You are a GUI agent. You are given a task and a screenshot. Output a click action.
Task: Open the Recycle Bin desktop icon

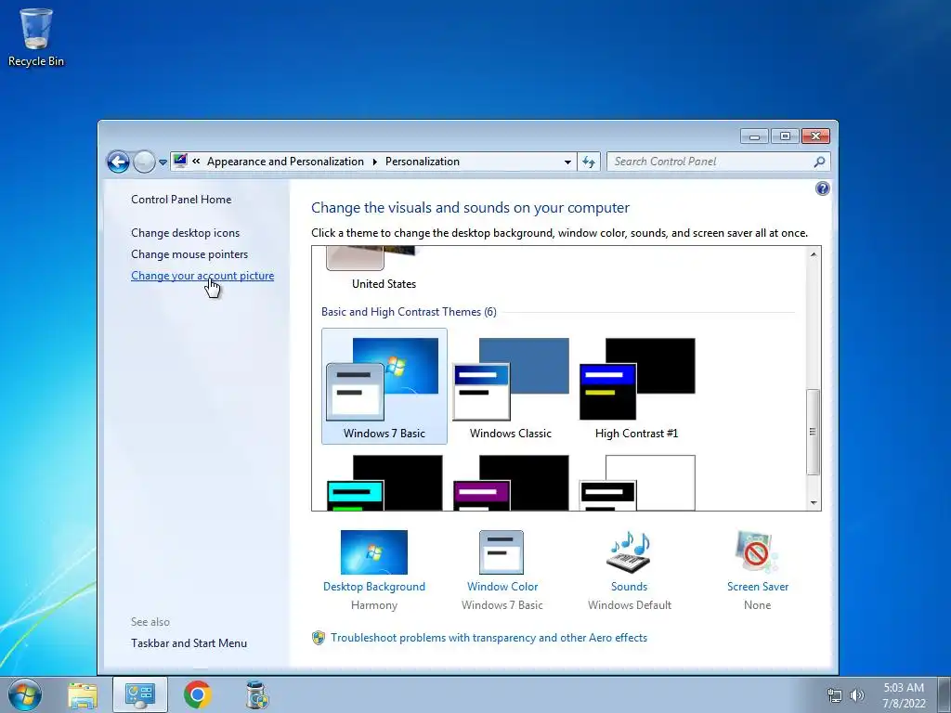tap(36, 37)
